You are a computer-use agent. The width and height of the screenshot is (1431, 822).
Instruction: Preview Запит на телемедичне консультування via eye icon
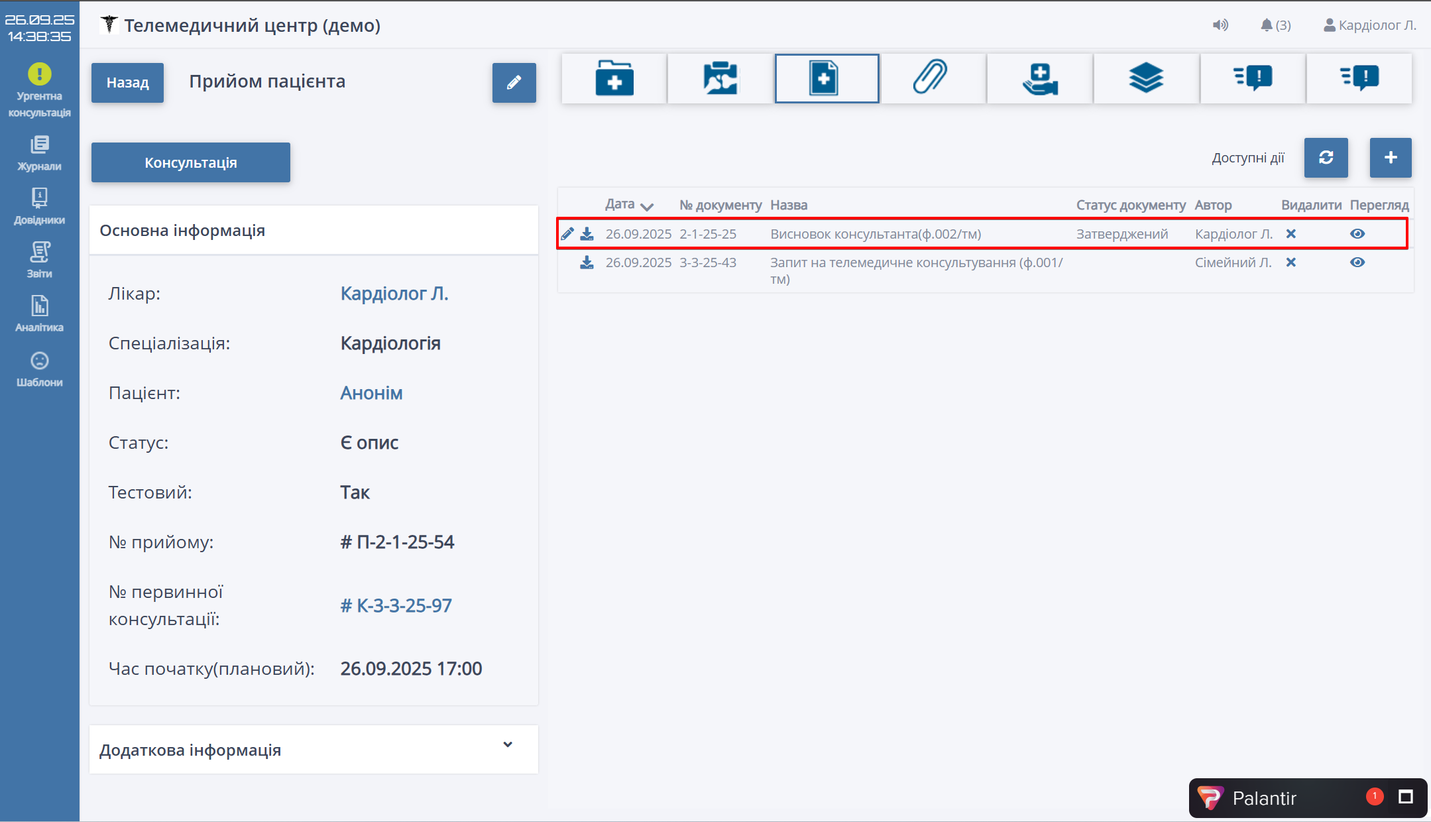(1357, 263)
